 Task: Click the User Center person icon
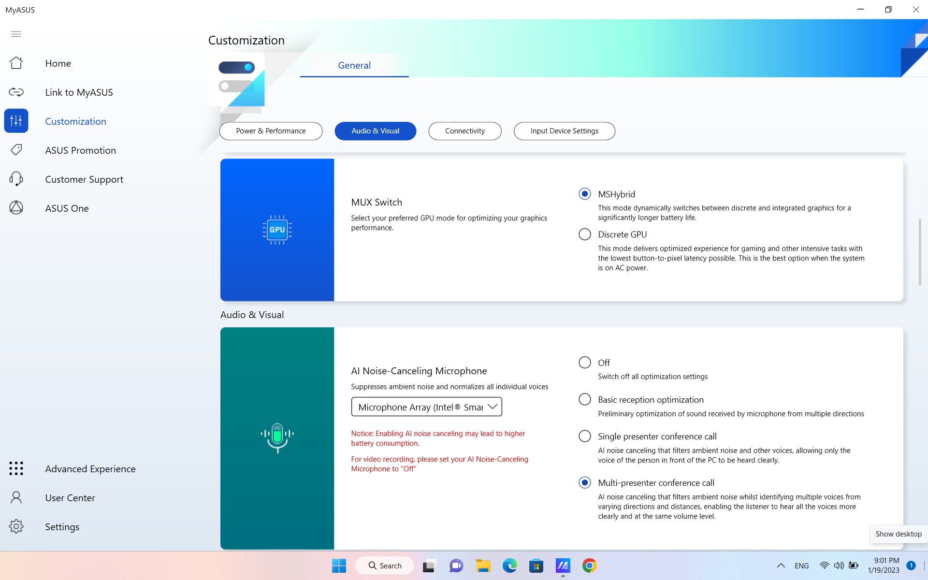[x=16, y=497]
